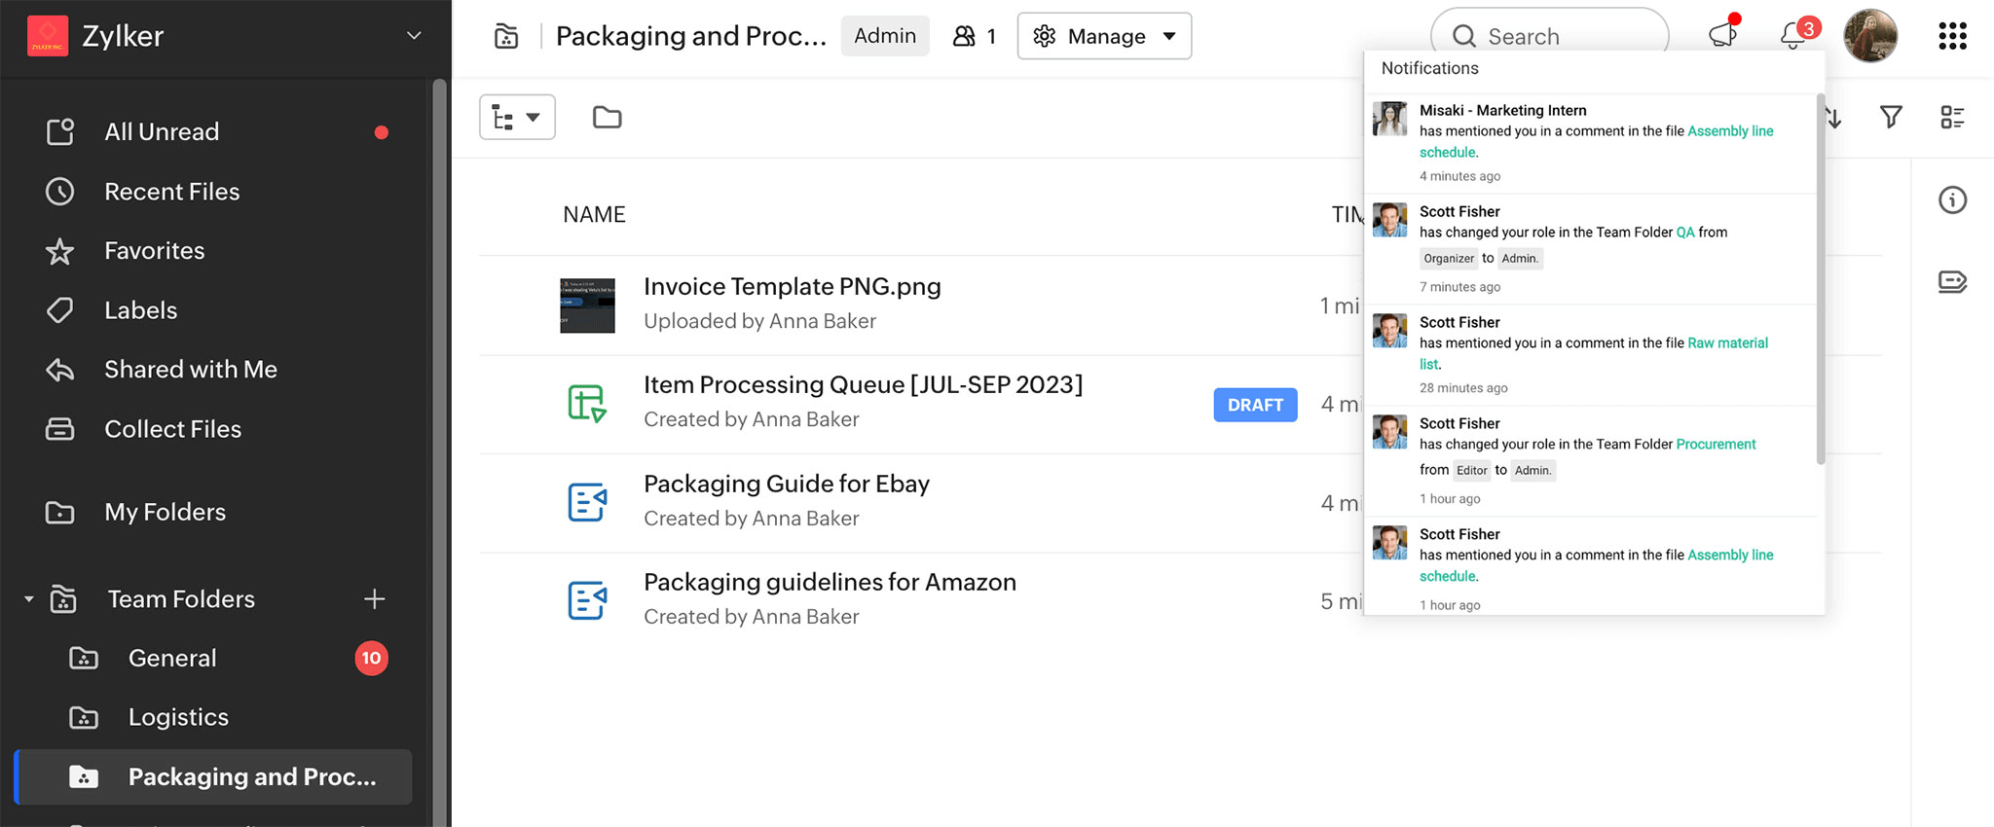
Task: Click the new folder icon in toolbar
Action: click(x=607, y=118)
